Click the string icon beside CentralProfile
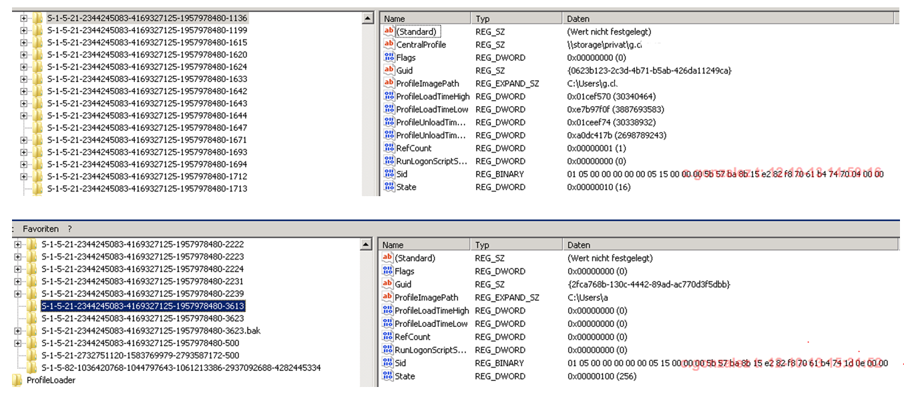This screenshot has width=904, height=395. point(389,44)
